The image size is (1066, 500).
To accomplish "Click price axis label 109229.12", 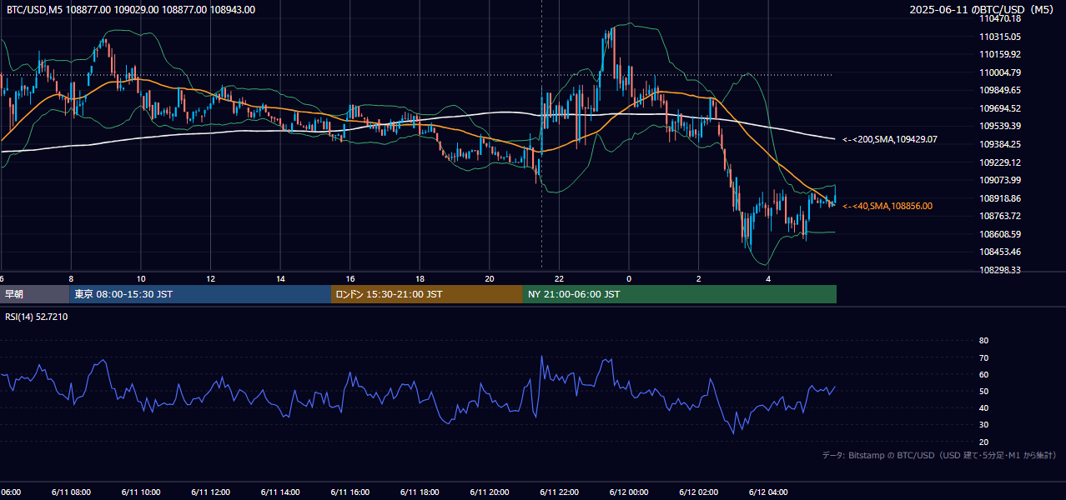I will pyautogui.click(x=1000, y=162).
